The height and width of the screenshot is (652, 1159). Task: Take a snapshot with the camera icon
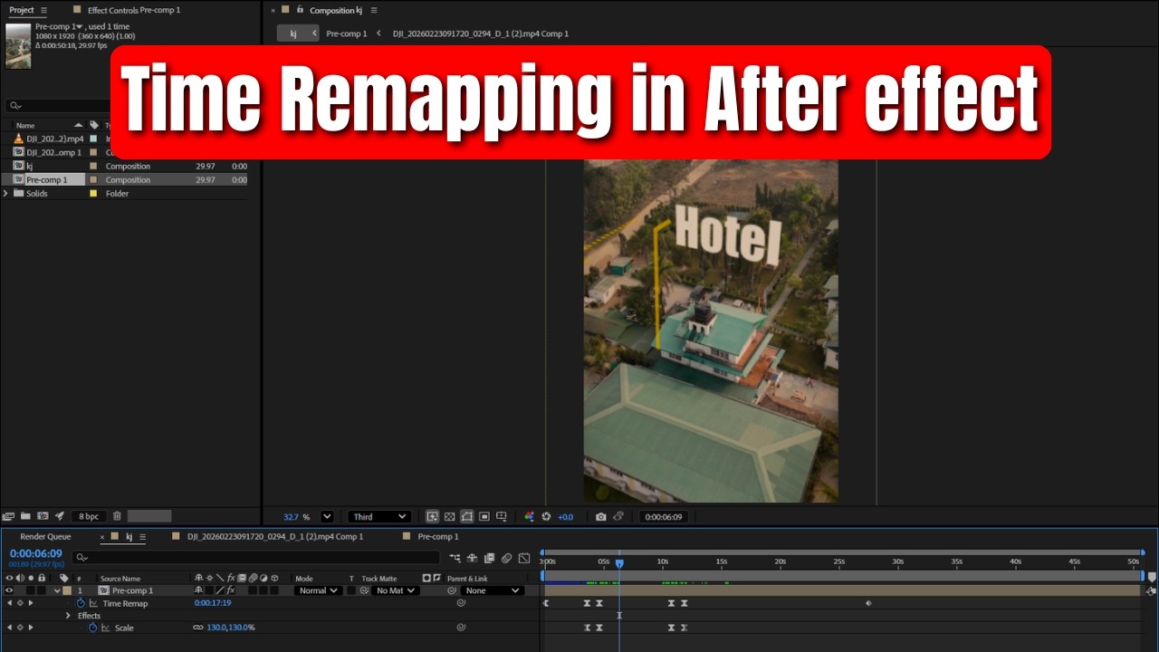(600, 516)
